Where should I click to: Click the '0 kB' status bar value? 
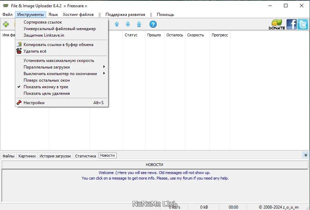click(x=204, y=207)
